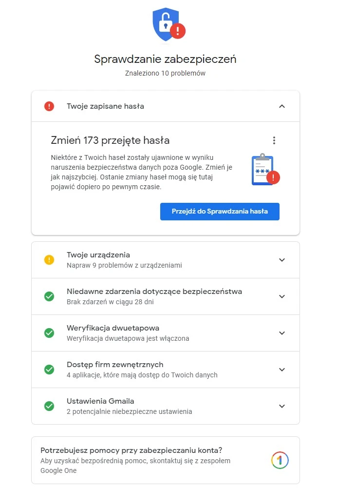Click the 'Twoje zapisane hasła' header title
Screen dimensions: 337x489
pos(105,106)
